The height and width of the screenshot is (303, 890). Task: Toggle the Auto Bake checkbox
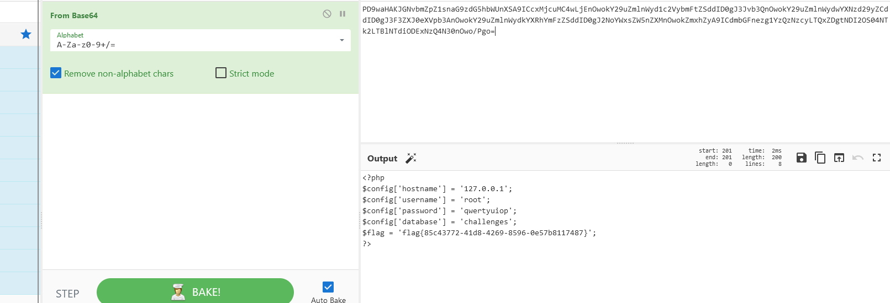(328, 287)
